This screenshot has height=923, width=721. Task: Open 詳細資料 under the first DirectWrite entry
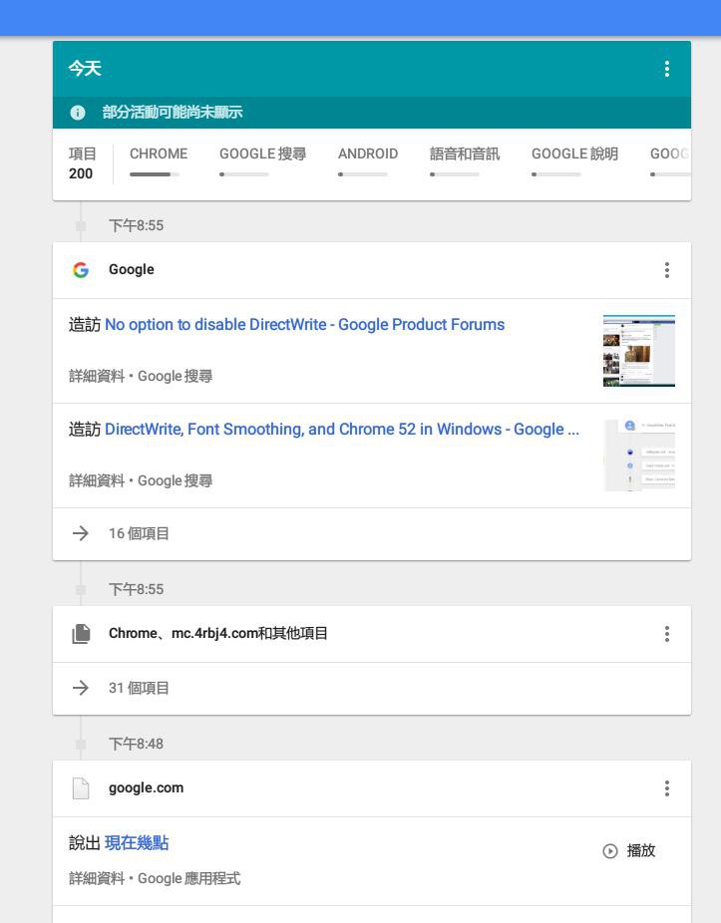(x=95, y=377)
